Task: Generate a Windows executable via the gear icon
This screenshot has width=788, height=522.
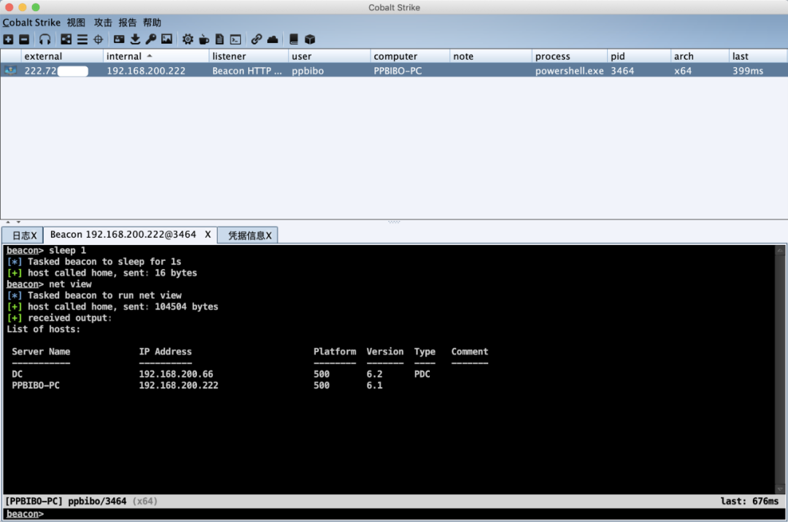Action: 188,39
